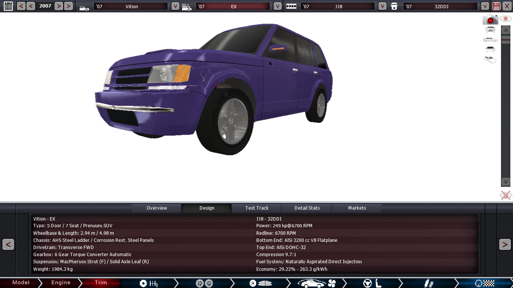This screenshot has width=513, height=288.
Task: Step forward one year after 2007
Action: click(x=59, y=6)
